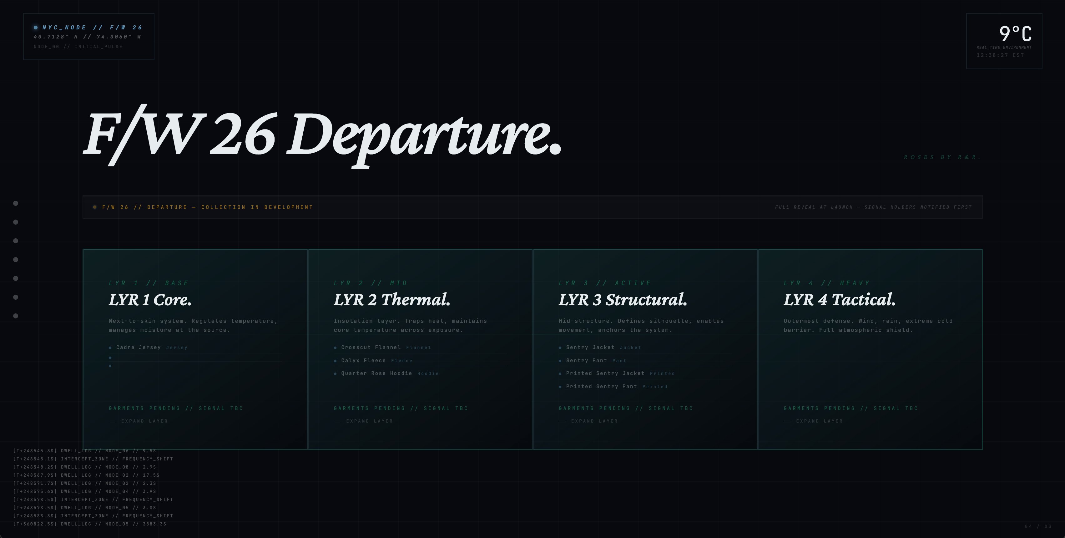Select the Quarter Rose Hoodie item
This screenshot has height=538, width=1065.
click(x=377, y=373)
